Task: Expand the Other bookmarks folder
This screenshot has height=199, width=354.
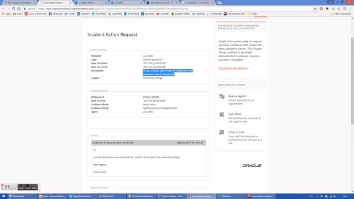Action: 341,14
